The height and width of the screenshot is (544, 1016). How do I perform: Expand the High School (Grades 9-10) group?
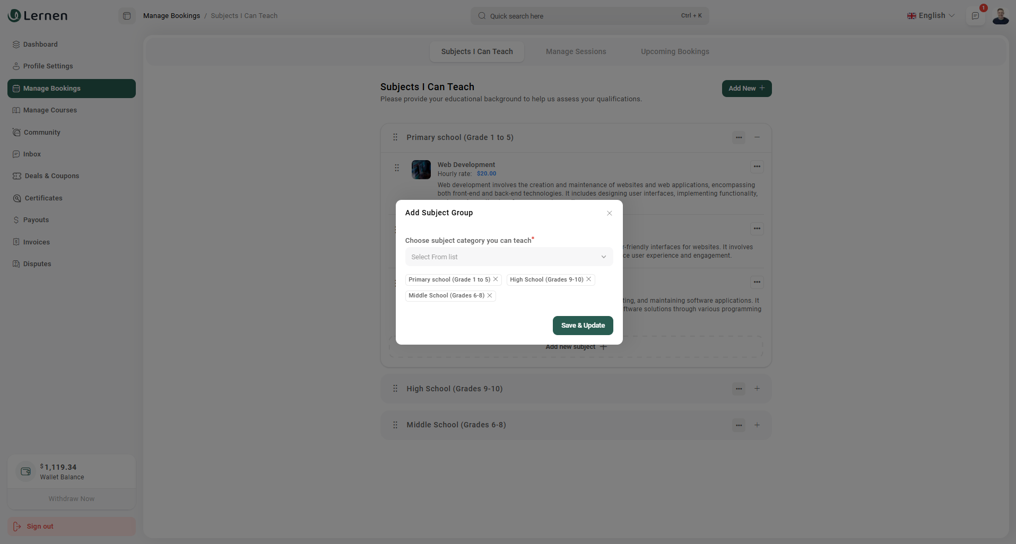pyautogui.click(x=757, y=389)
